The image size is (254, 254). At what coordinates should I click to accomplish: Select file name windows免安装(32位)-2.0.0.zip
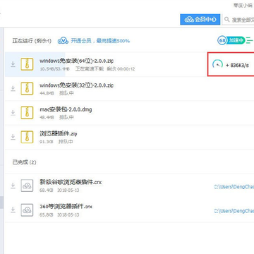click(76, 85)
